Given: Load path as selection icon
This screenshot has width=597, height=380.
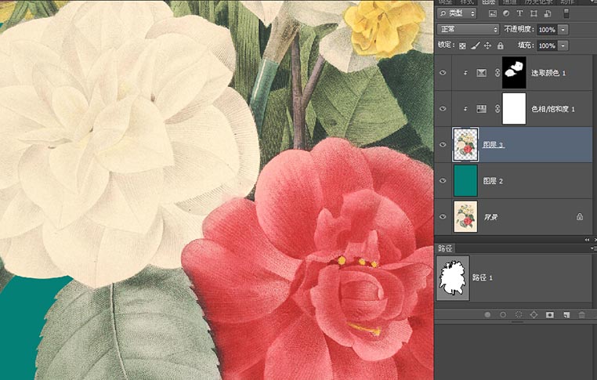Looking at the screenshot, I should coord(519,314).
